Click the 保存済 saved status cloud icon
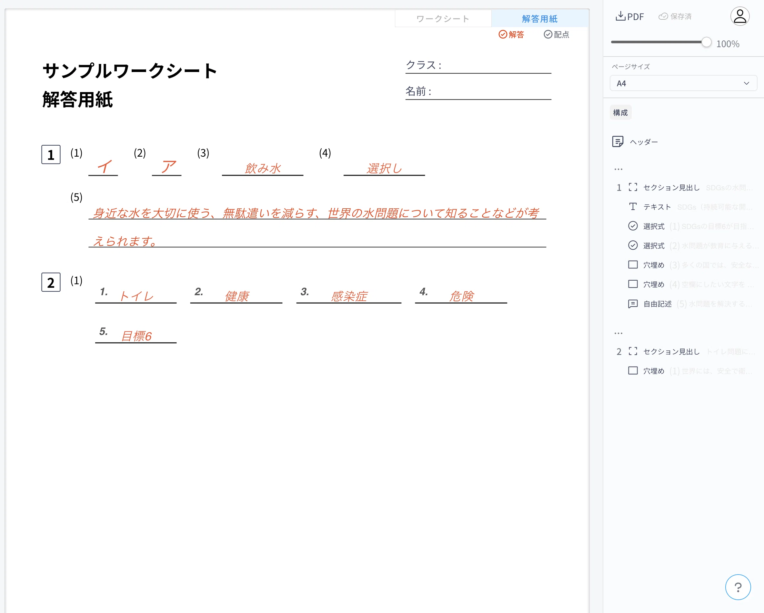Viewport: 764px width, 613px height. click(x=663, y=16)
